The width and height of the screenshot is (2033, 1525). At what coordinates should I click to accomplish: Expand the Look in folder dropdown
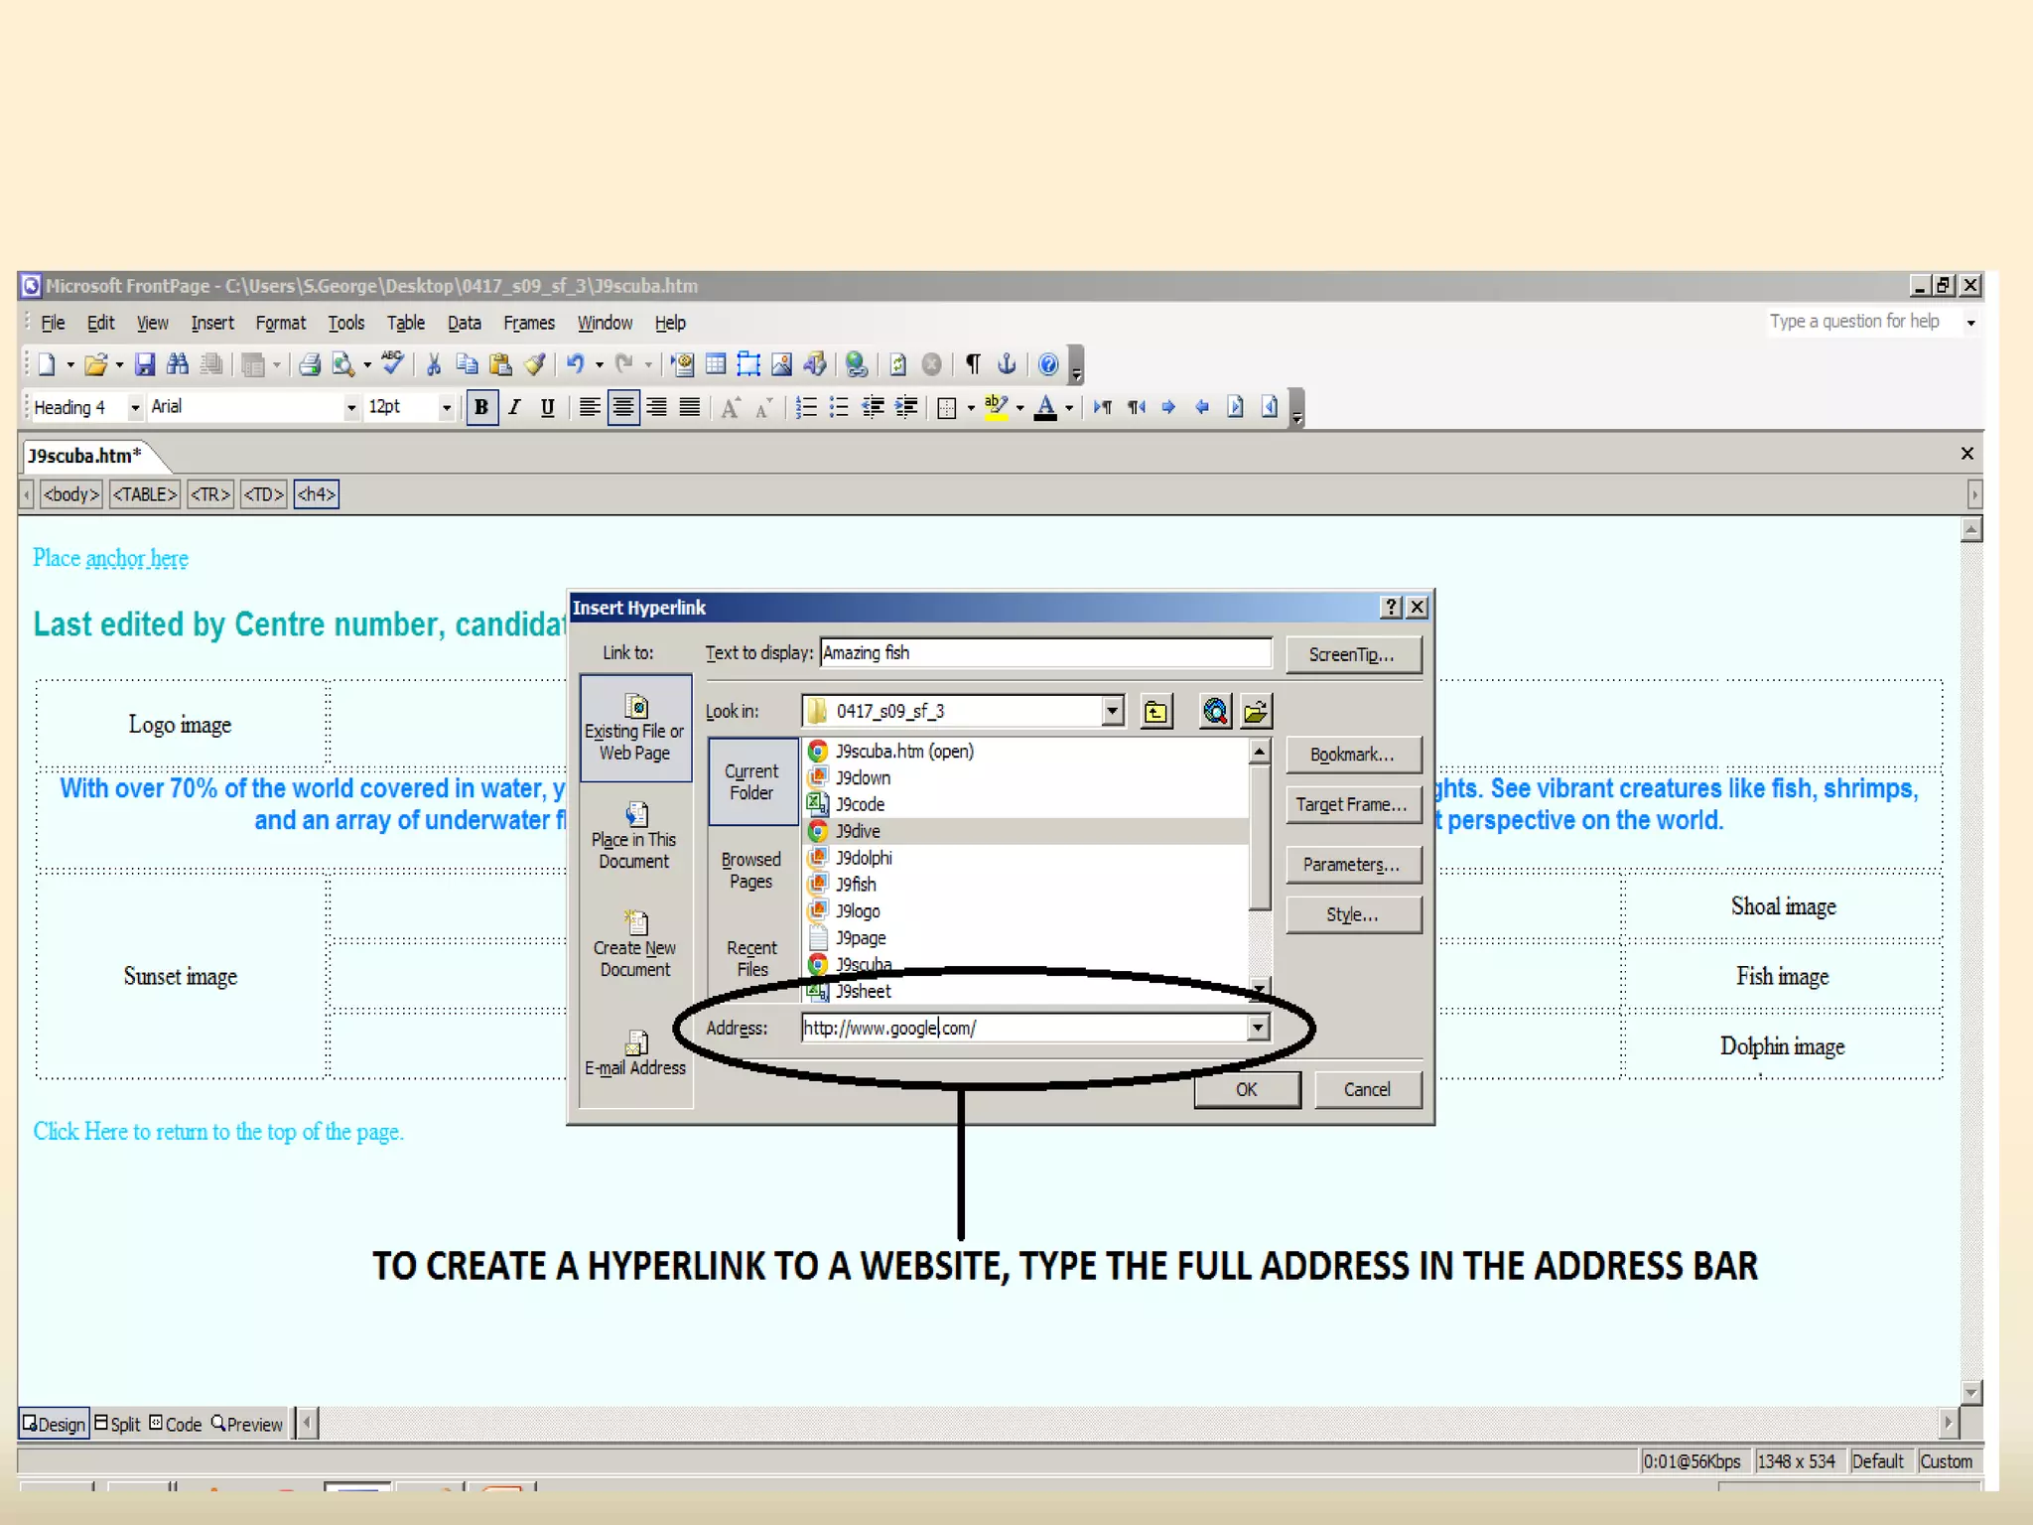pos(1113,711)
